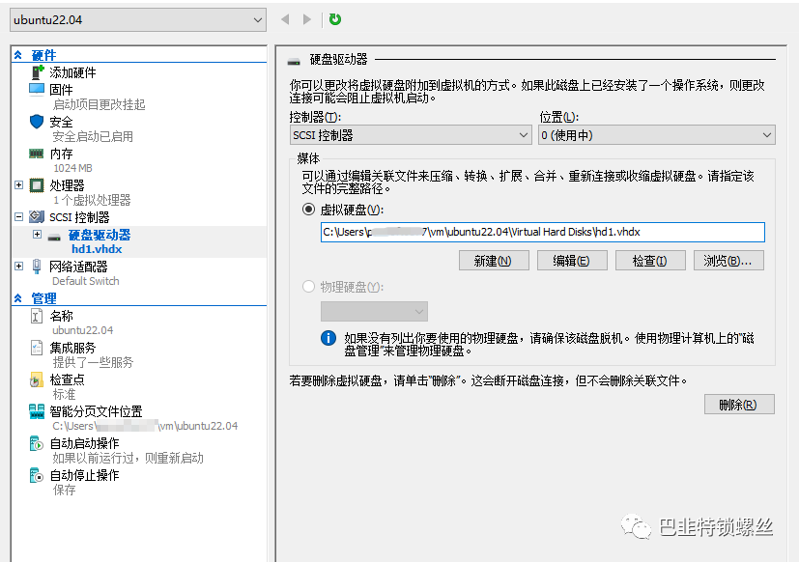This screenshot has height=562, width=799.
Task: Open the ubuntu22.04 virtual machine dropdown
Action: 135,16
